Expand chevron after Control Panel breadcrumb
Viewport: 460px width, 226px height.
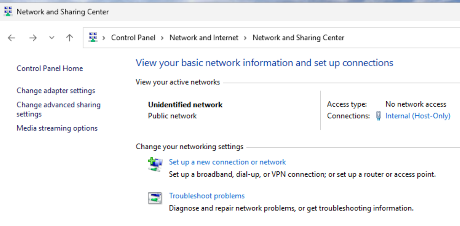click(x=162, y=38)
